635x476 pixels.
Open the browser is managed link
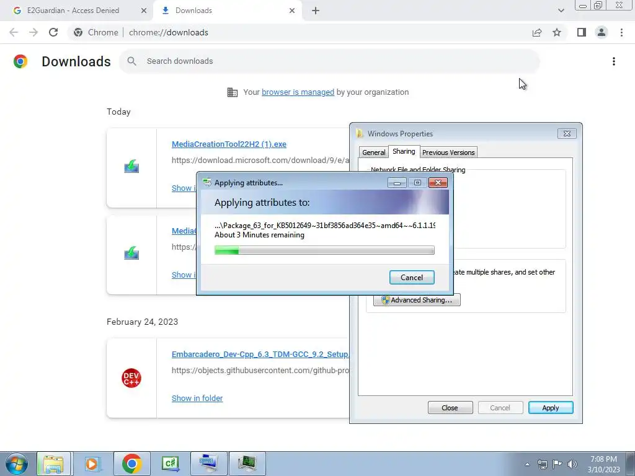(x=298, y=92)
